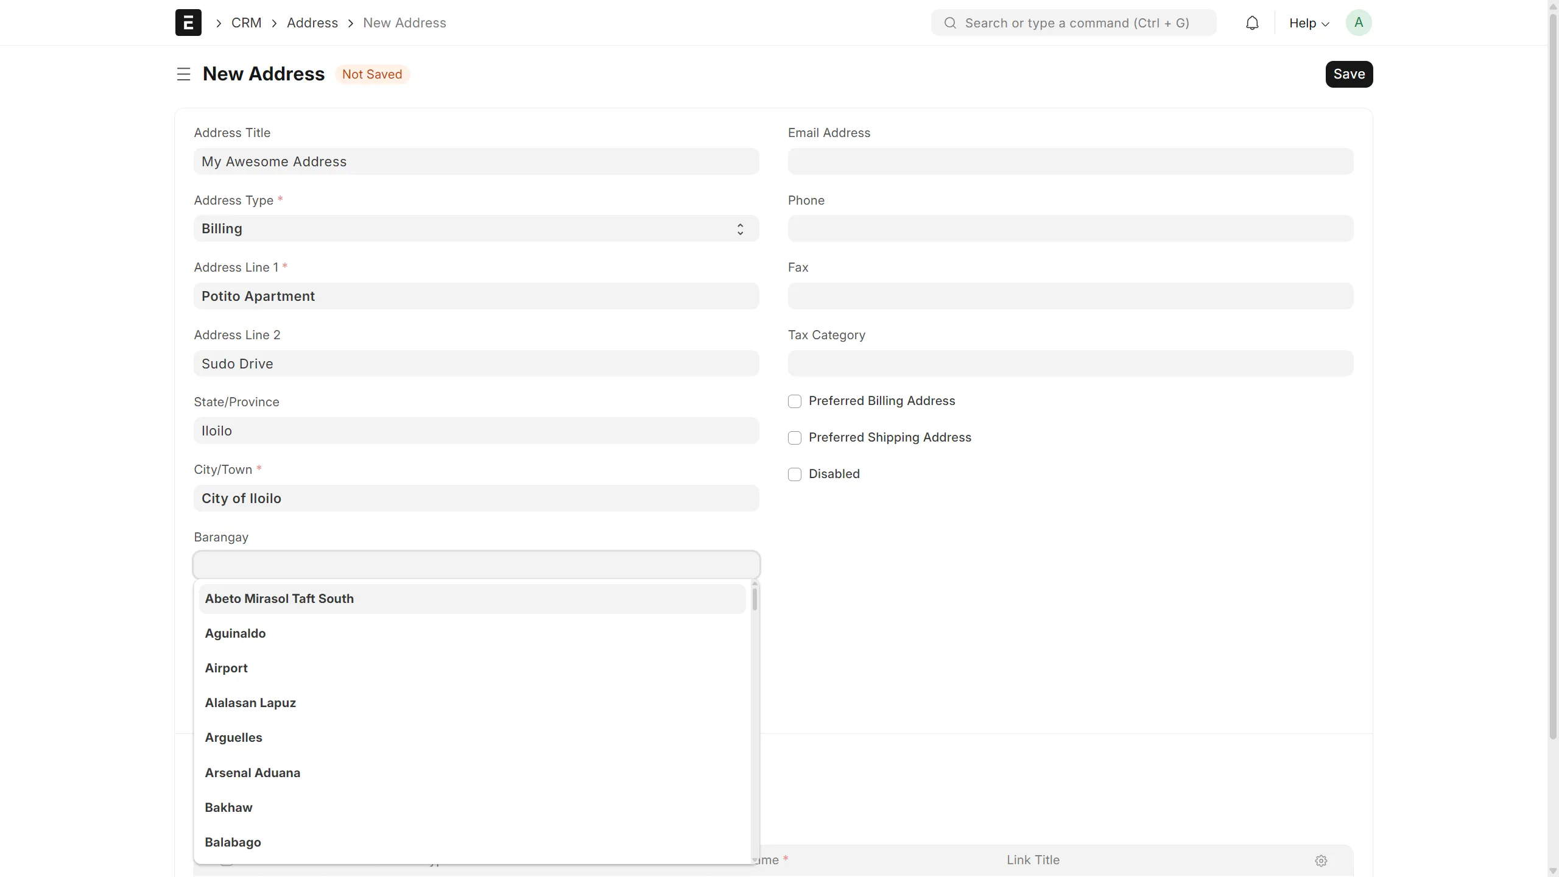Image resolution: width=1559 pixels, height=877 pixels.
Task: Select Aguinaldo from barangay list
Action: click(x=235, y=633)
